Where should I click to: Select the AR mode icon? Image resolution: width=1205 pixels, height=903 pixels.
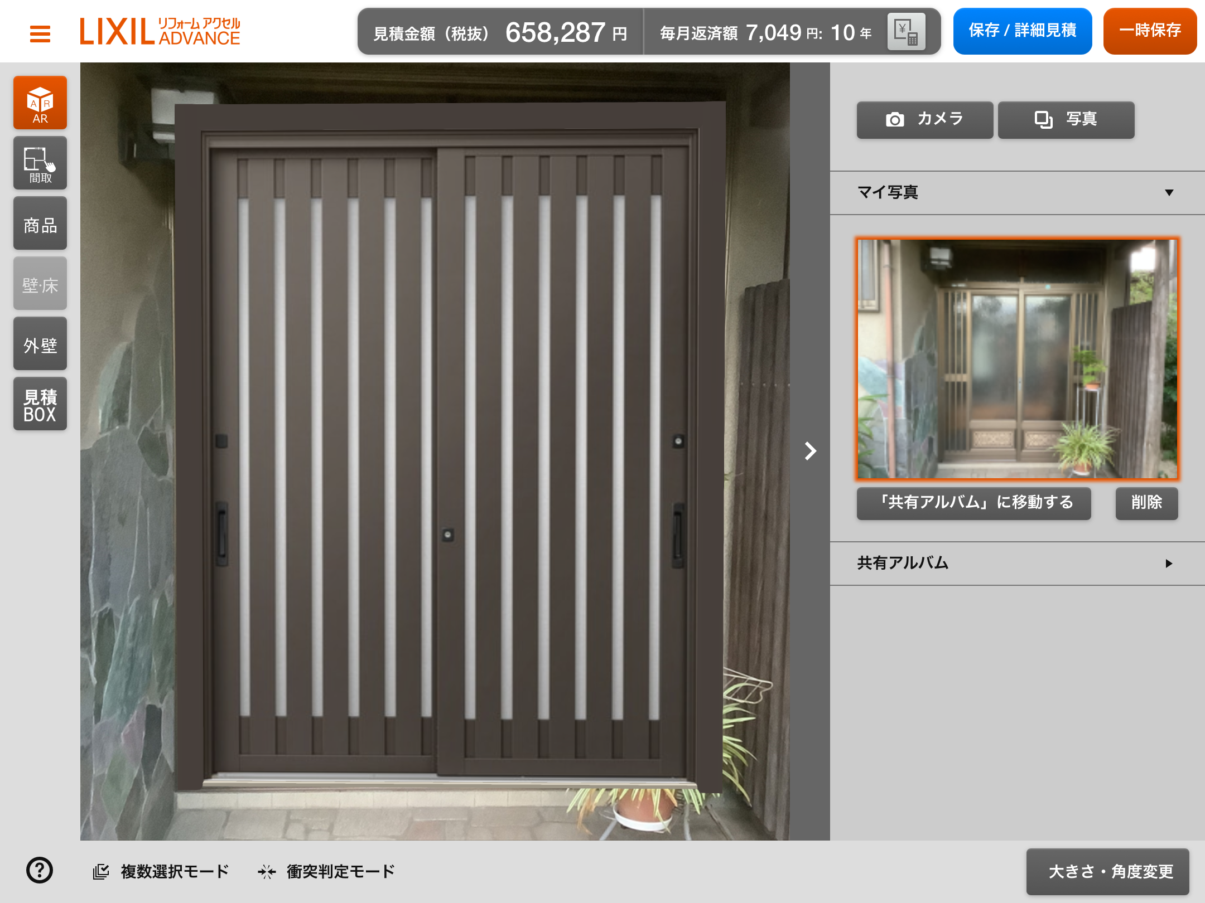coord(40,103)
